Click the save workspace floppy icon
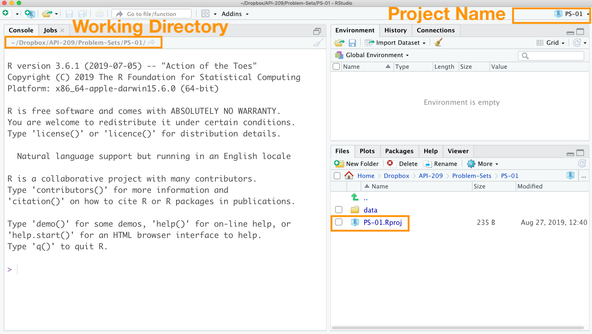The image size is (592, 334). (x=352, y=43)
